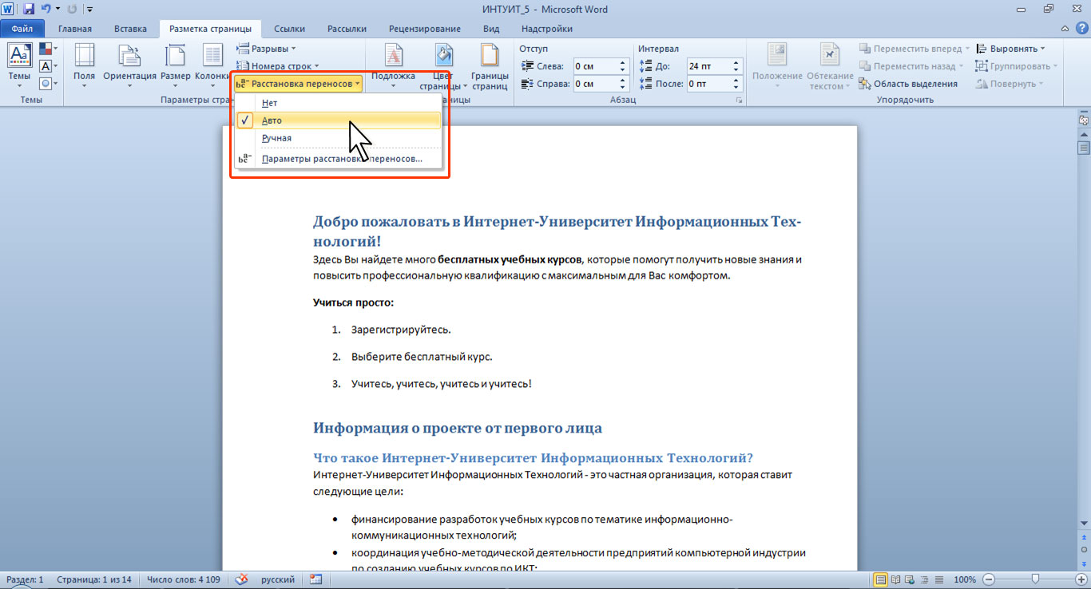Undo the last action in Quick Access
This screenshot has width=1091, height=589.
pyautogui.click(x=46, y=10)
